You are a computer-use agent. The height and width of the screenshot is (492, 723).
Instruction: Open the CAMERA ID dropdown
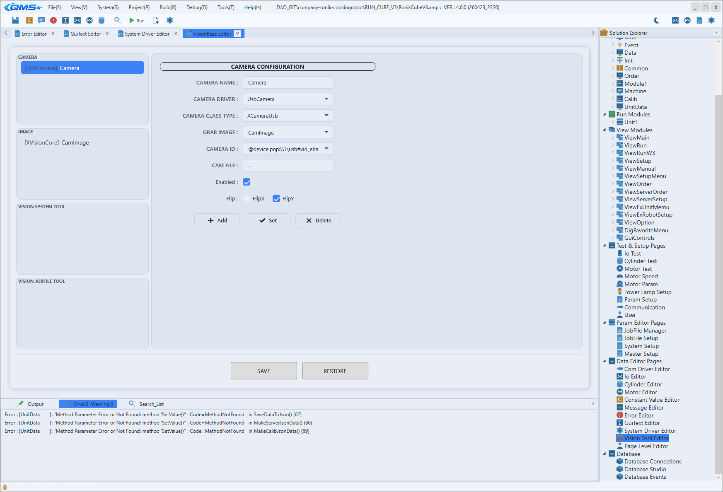[x=288, y=149]
